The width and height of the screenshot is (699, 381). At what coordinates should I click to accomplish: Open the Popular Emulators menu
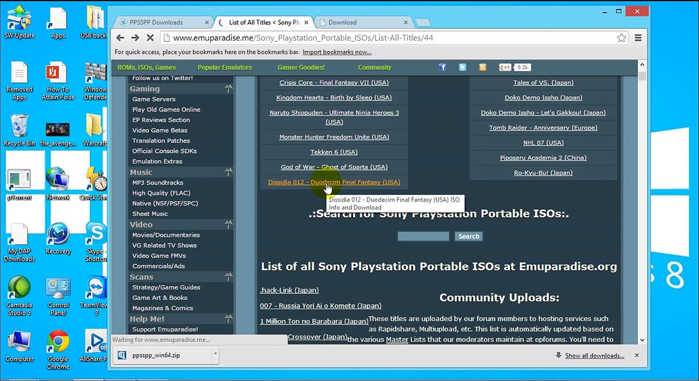225,67
